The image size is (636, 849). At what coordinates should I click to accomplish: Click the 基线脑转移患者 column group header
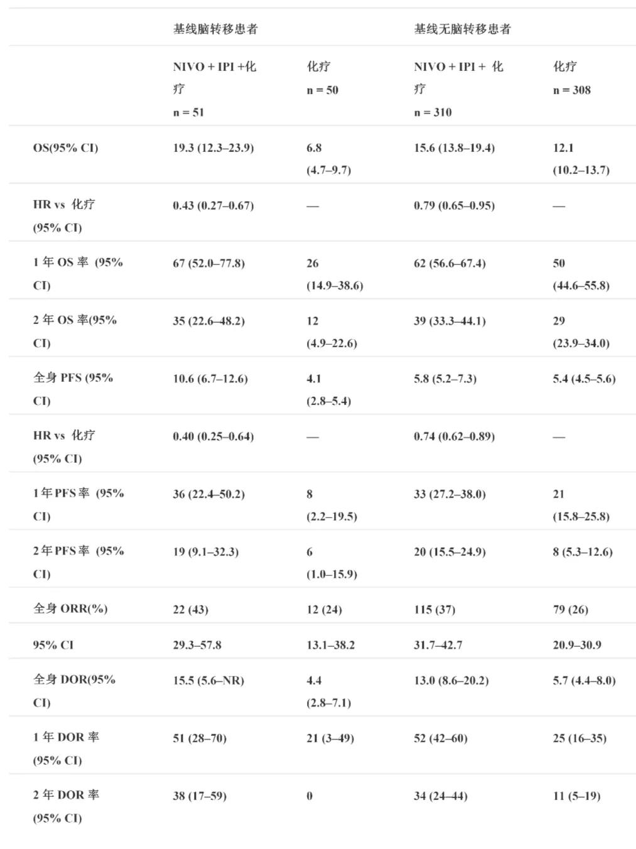(x=215, y=29)
